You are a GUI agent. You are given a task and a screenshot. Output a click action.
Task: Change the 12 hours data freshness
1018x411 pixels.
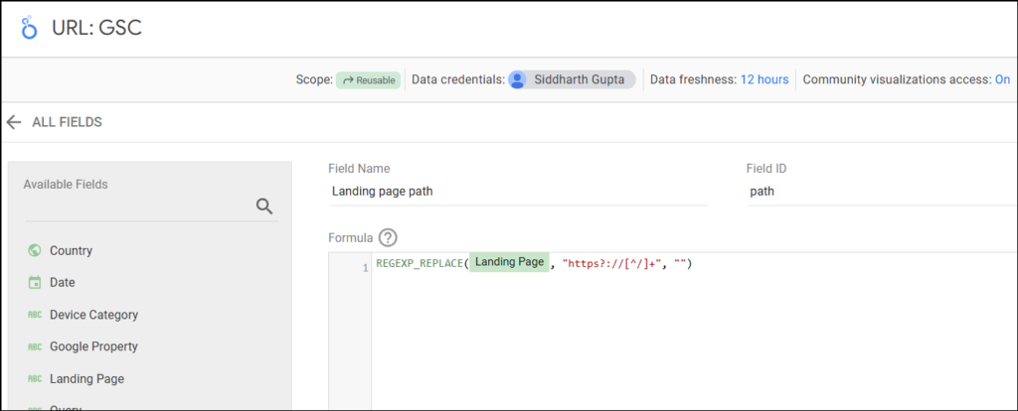pos(764,79)
